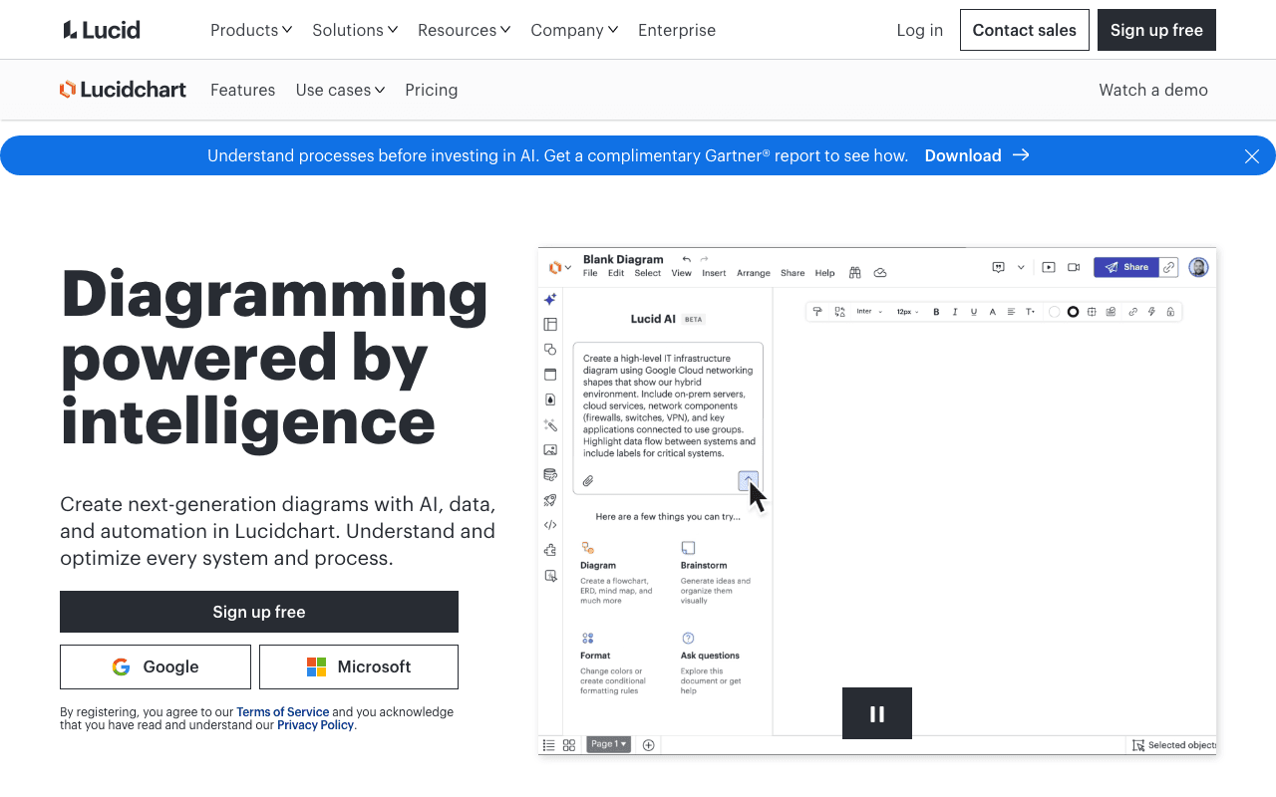Open the Arrange menu in demo

click(754, 273)
